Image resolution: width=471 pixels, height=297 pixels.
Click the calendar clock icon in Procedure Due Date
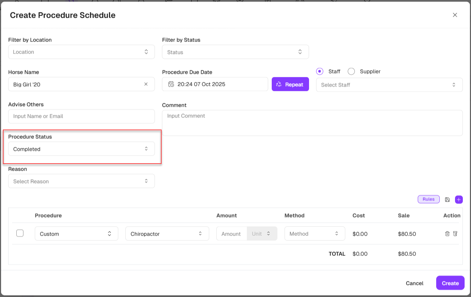click(171, 84)
